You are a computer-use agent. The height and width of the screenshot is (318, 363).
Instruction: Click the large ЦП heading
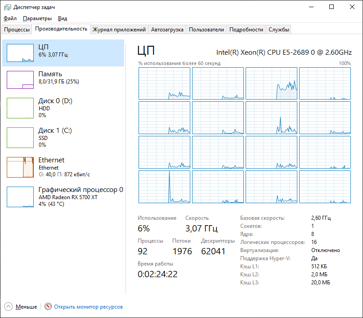[146, 51]
